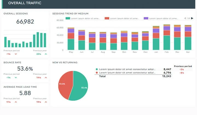
Task: Click the 1/4 legend page indicator
Action: pos(189,18)
